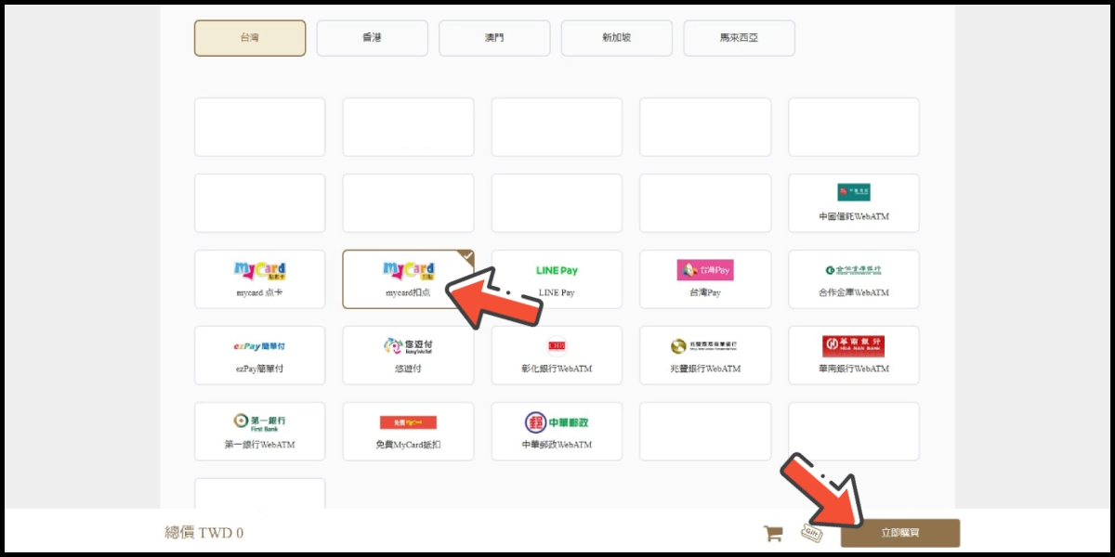The height and width of the screenshot is (557, 1115).
Task: Choose ezPay簡單付 payment option
Action: (x=259, y=356)
